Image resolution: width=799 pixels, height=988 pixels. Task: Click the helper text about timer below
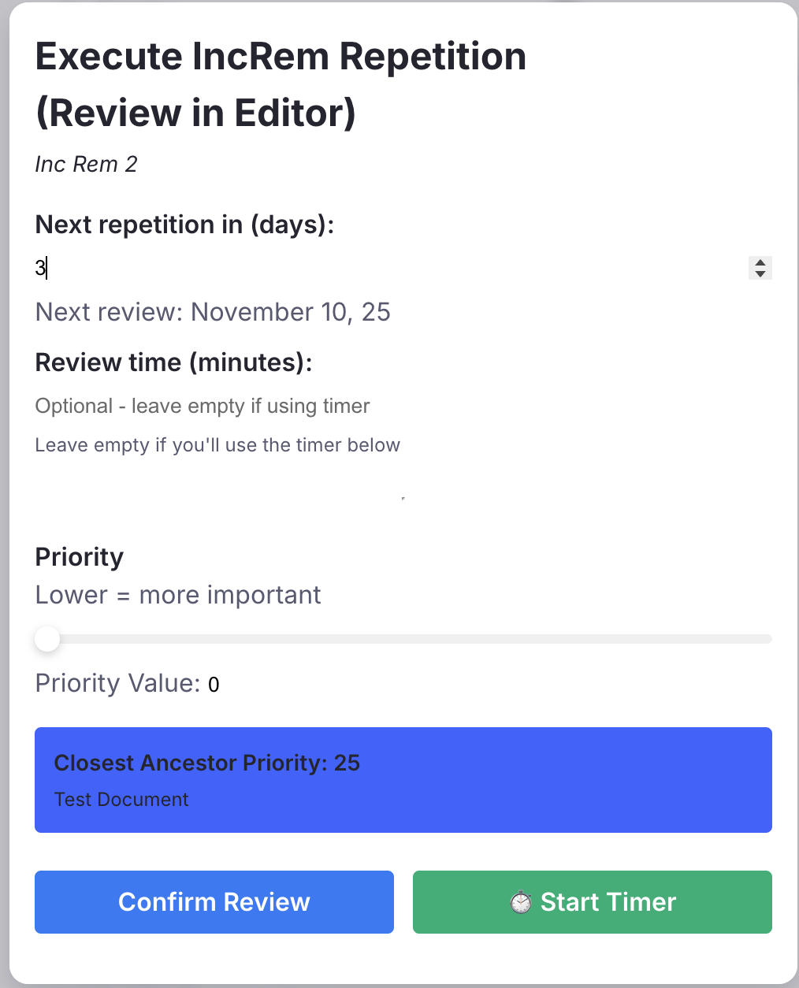(217, 445)
